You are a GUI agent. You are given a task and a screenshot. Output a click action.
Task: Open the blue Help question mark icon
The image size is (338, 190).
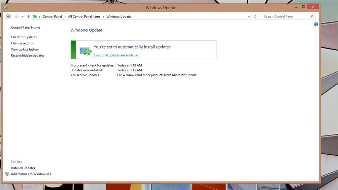pos(316,24)
